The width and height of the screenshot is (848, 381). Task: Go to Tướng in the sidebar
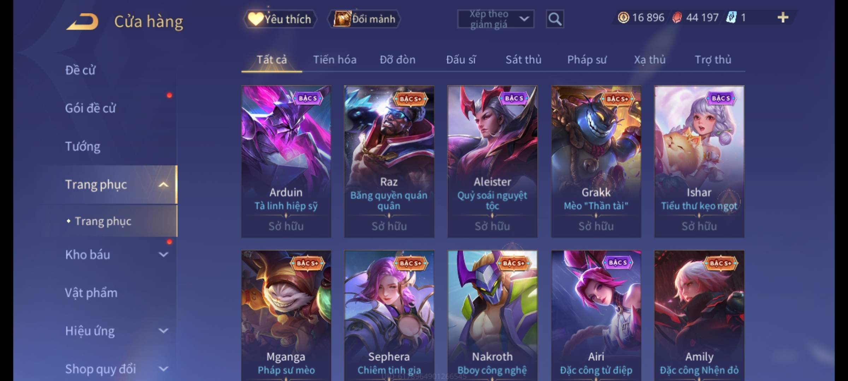click(x=82, y=146)
